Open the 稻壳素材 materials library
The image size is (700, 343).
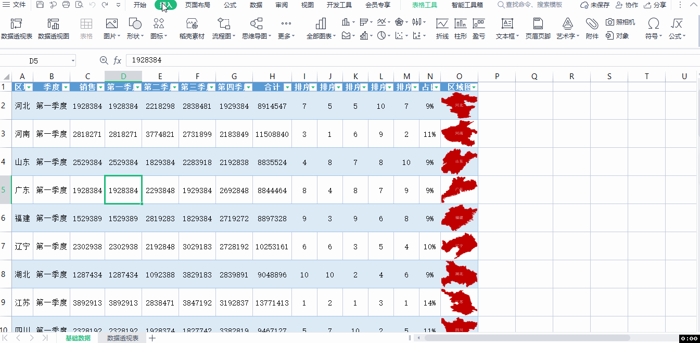pyautogui.click(x=192, y=28)
